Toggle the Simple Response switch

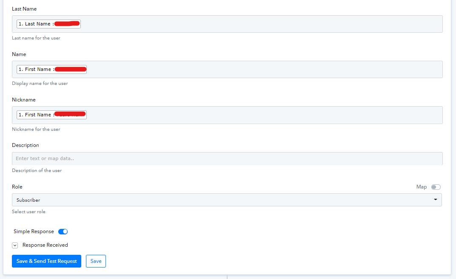[x=63, y=231]
